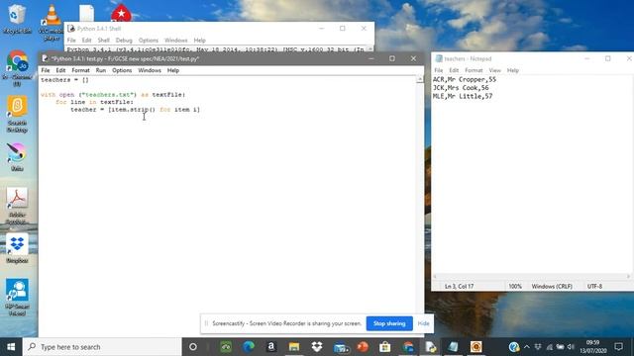Open the HP help tray icon

pyautogui.click(x=514, y=347)
